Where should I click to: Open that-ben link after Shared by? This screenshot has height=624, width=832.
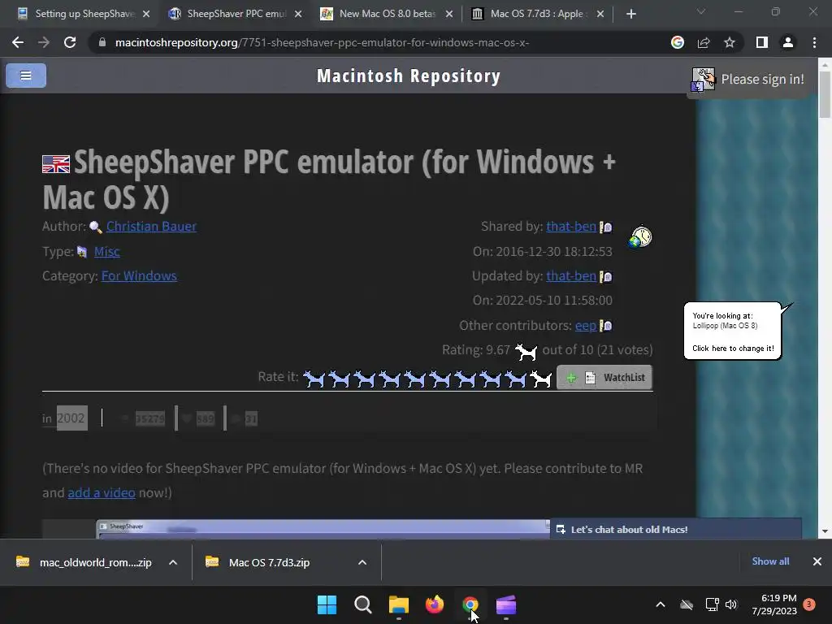click(x=571, y=227)
